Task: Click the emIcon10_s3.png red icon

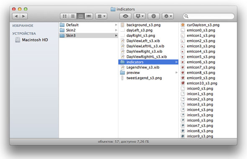Action: click(183, 83)
